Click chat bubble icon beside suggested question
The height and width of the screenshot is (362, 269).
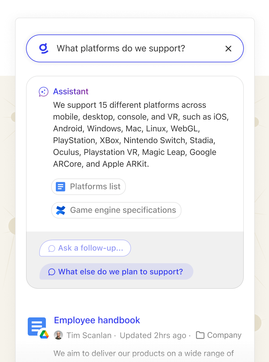coord(52,272)
